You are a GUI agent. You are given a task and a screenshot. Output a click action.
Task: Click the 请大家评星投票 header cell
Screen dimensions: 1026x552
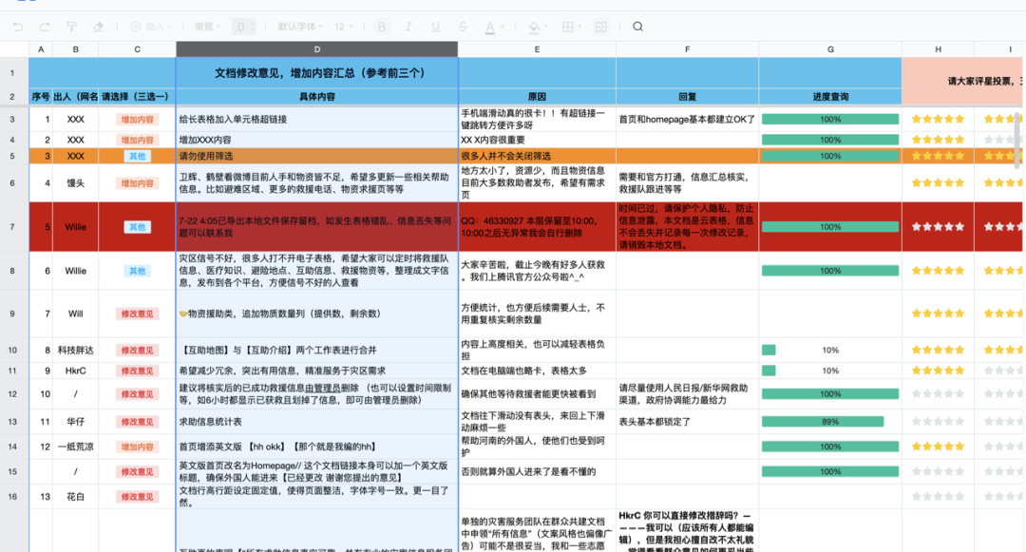pos(961,81)
